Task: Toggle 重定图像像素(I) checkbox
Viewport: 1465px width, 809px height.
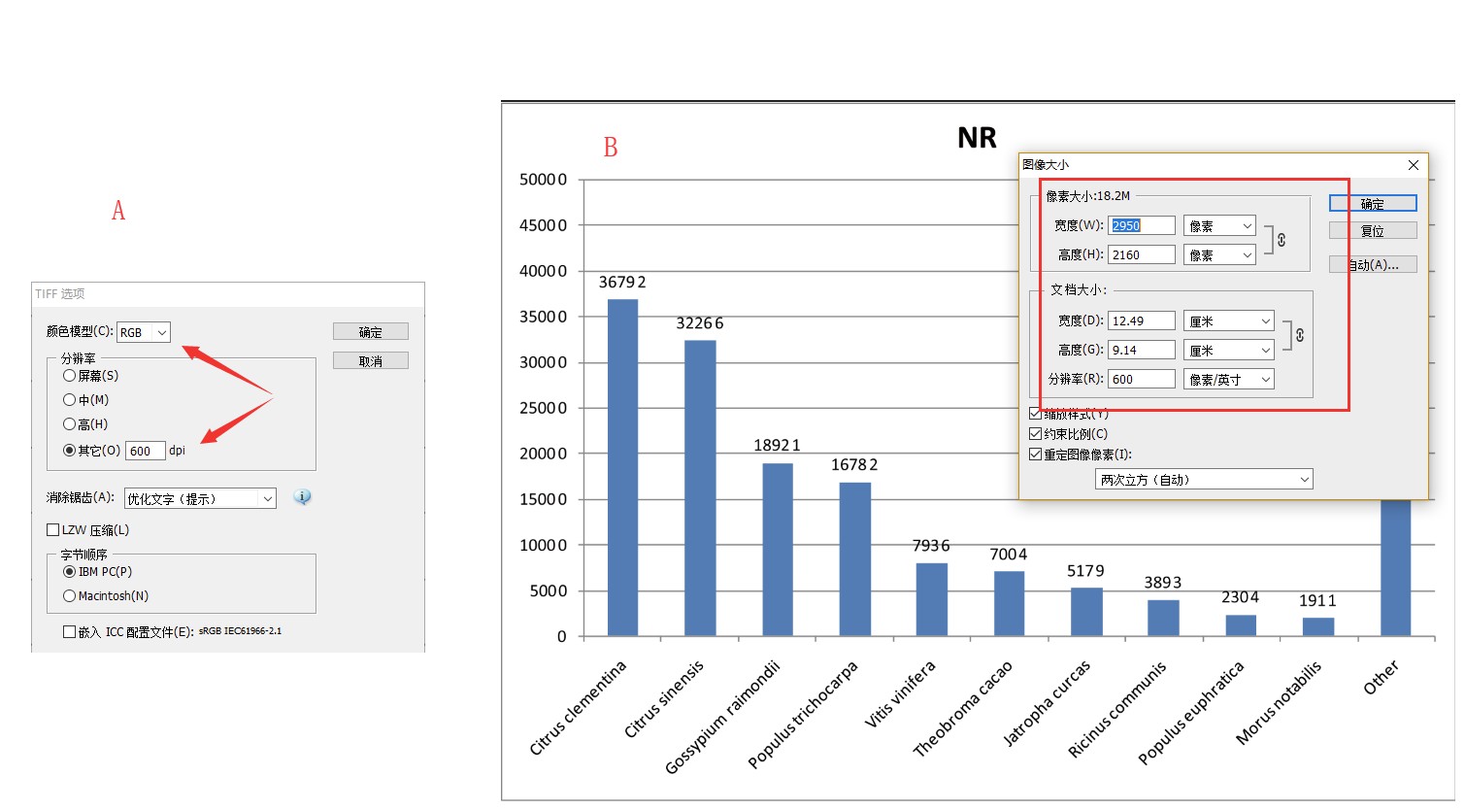Action: 1035,455
